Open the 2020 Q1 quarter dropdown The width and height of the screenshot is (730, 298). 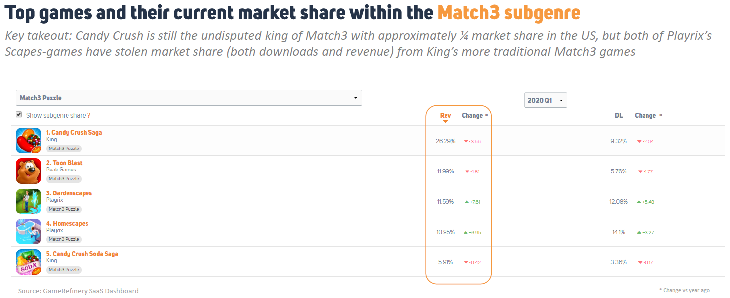[x=545, y=100]
